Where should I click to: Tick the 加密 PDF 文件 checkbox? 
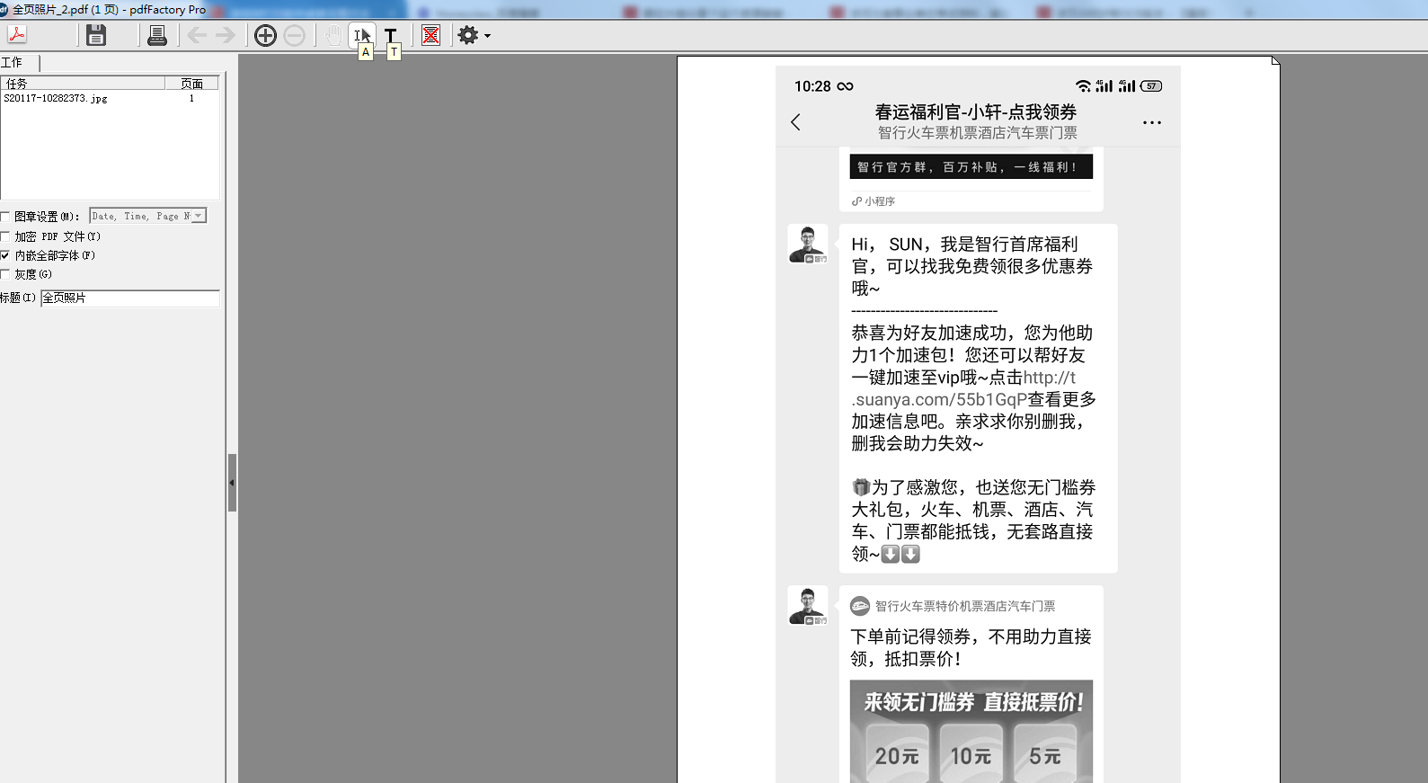coord(5,236)
